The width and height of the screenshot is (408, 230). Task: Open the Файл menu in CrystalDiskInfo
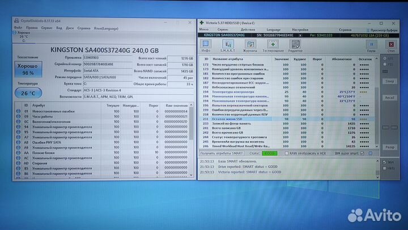[x=18, y=27]
